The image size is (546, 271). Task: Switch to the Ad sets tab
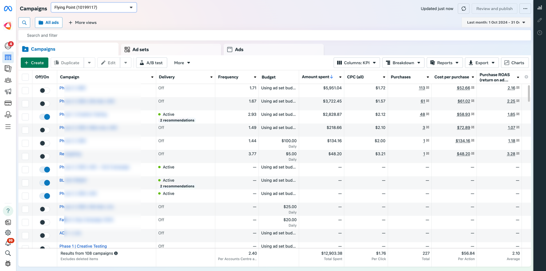point(171,49)
